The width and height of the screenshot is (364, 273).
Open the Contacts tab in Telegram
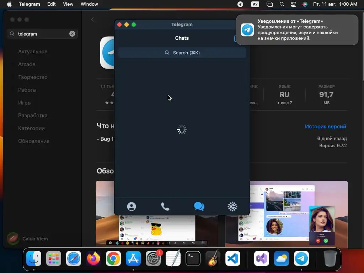pos(132,207)
